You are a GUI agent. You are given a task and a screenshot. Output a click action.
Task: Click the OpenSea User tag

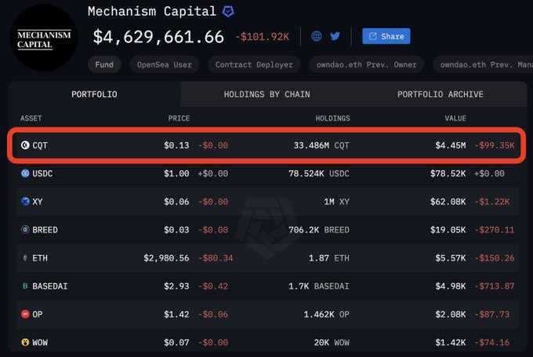pos(164,64)
